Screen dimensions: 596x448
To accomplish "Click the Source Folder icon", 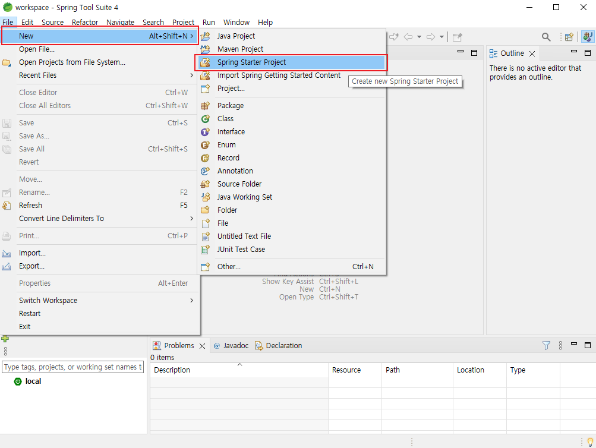I will coord(205,184).
